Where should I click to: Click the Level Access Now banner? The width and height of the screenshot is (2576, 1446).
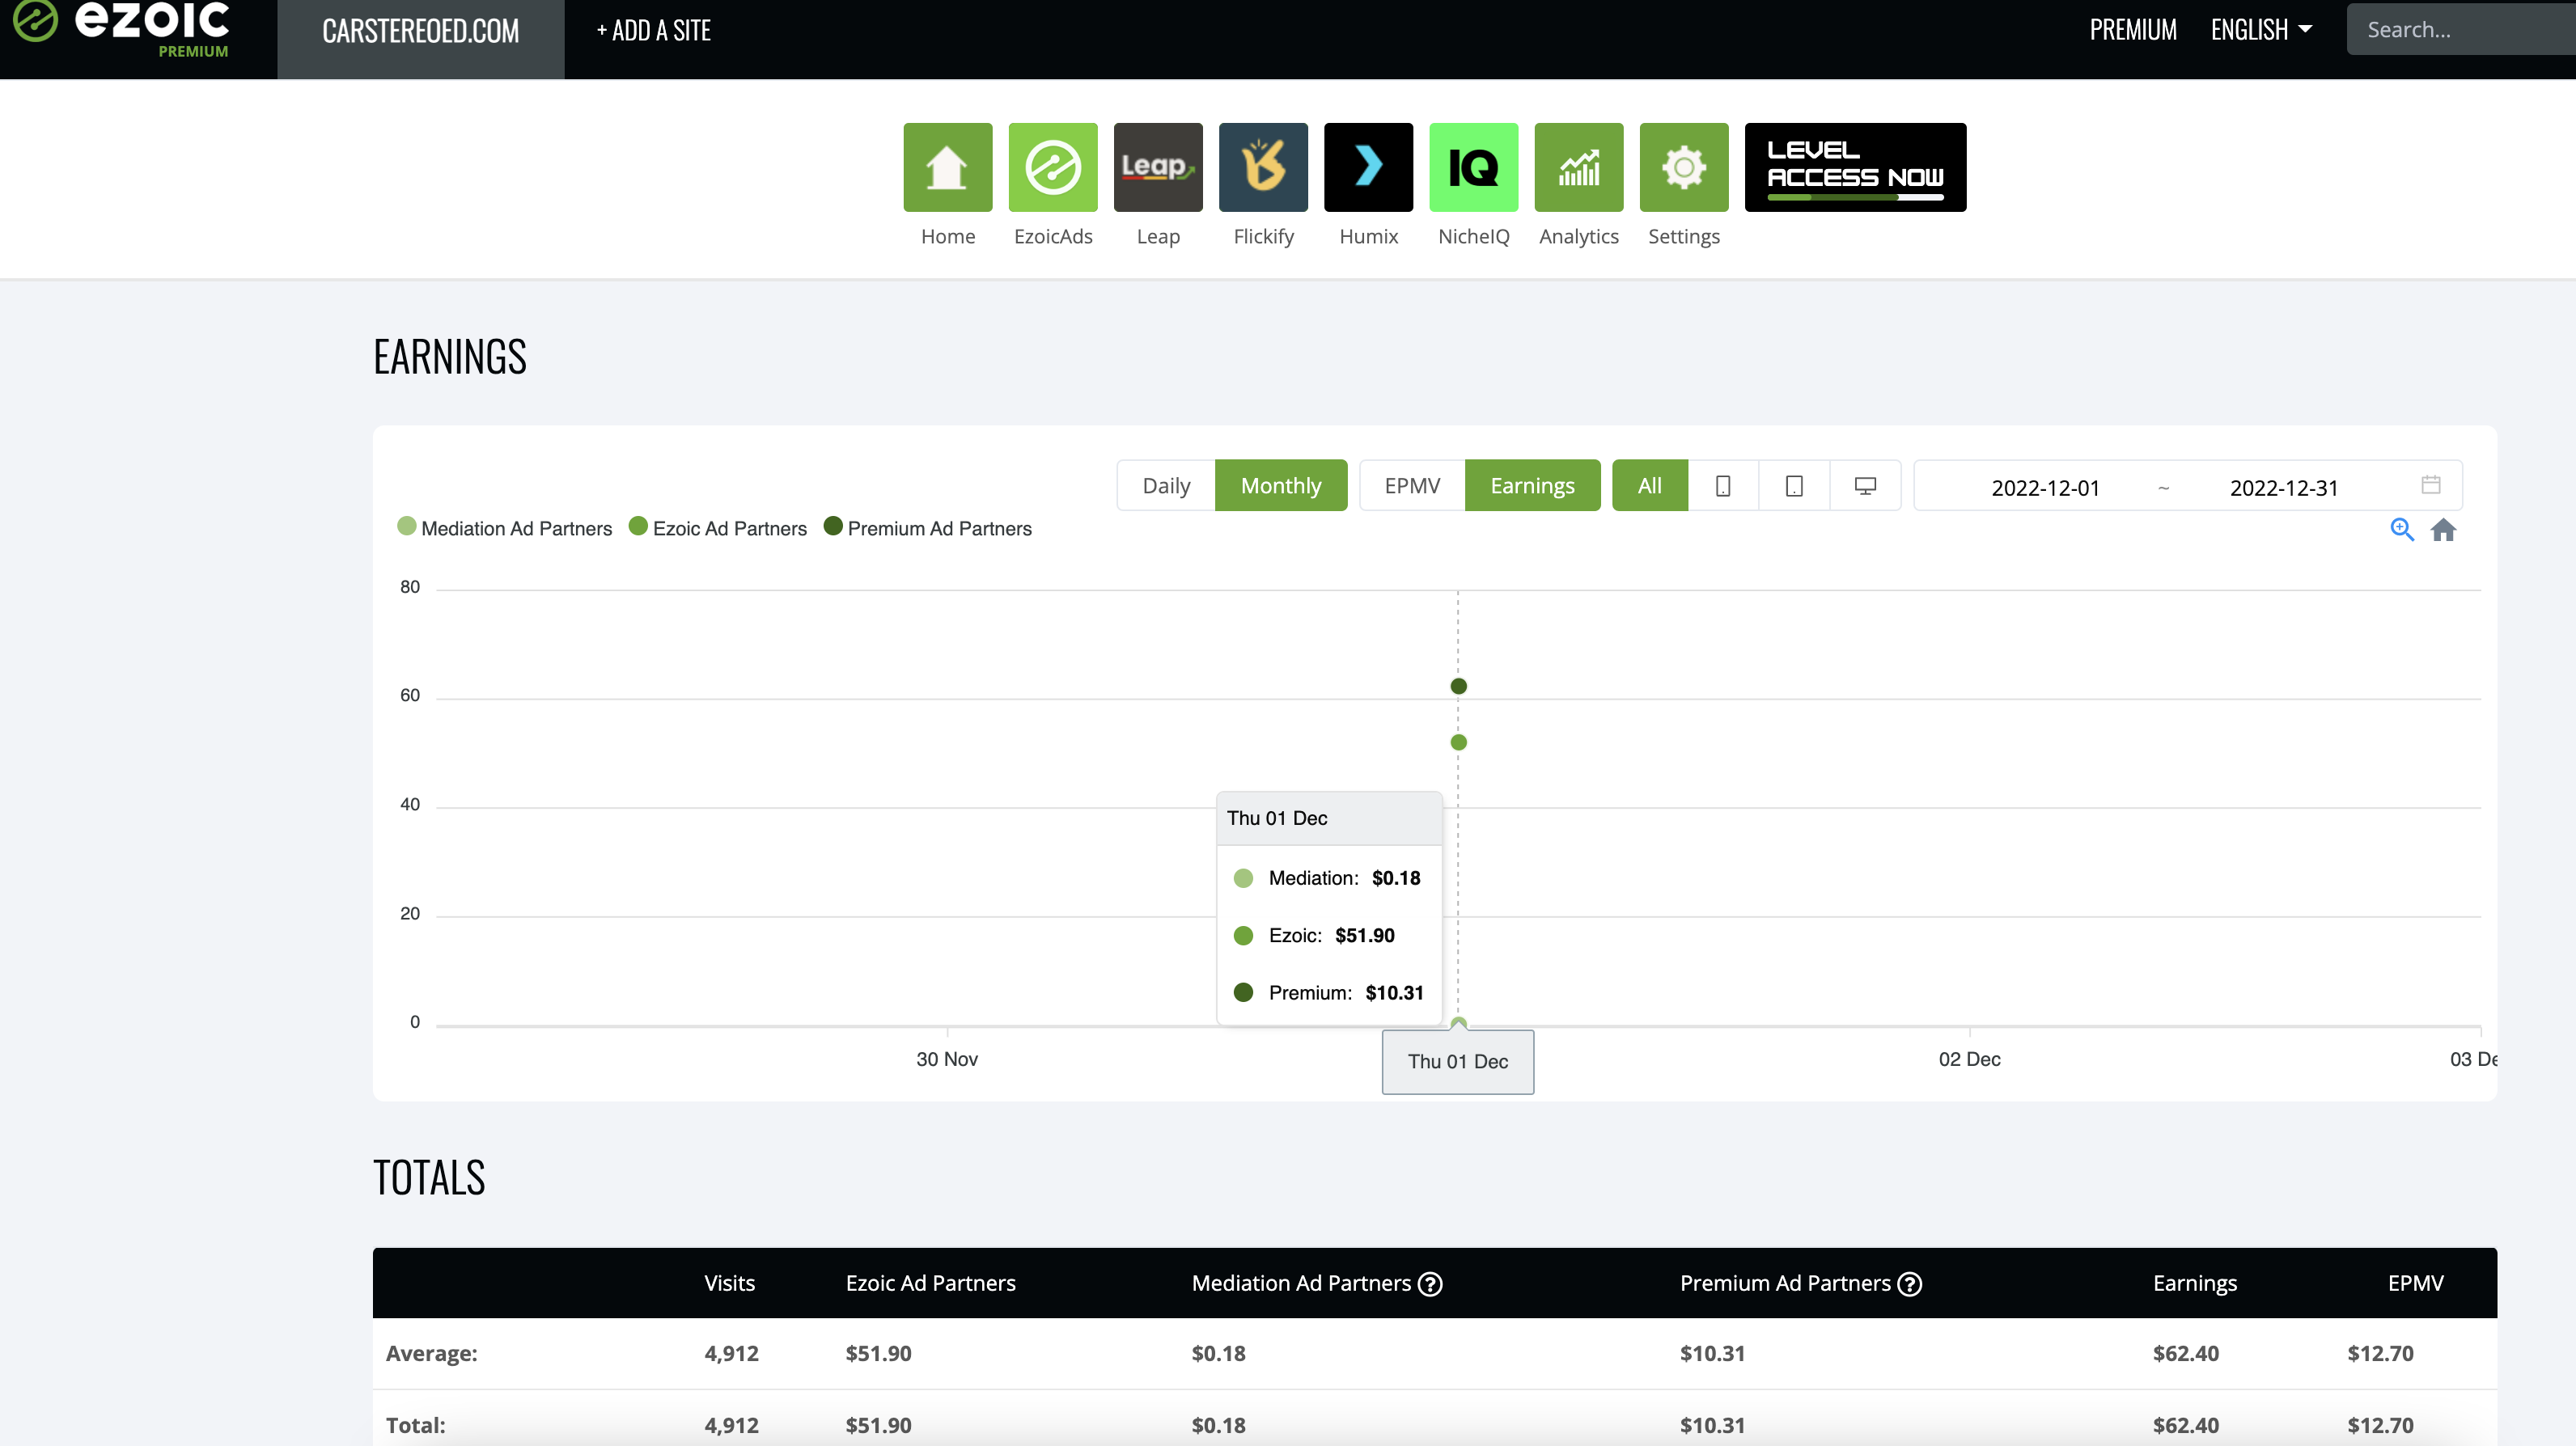tap(1855, 167)
